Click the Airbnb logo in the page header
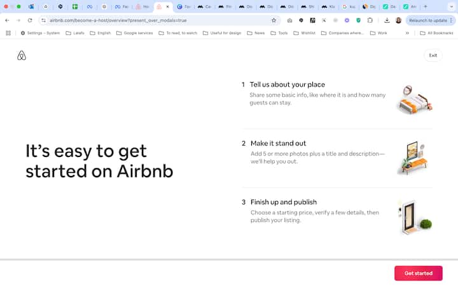The image size is (458, 286). [22, 55]
